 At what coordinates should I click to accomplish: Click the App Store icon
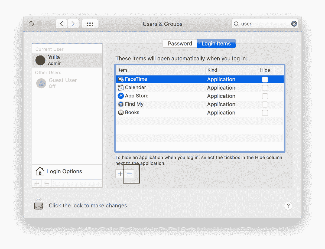(x=121, y=96)
